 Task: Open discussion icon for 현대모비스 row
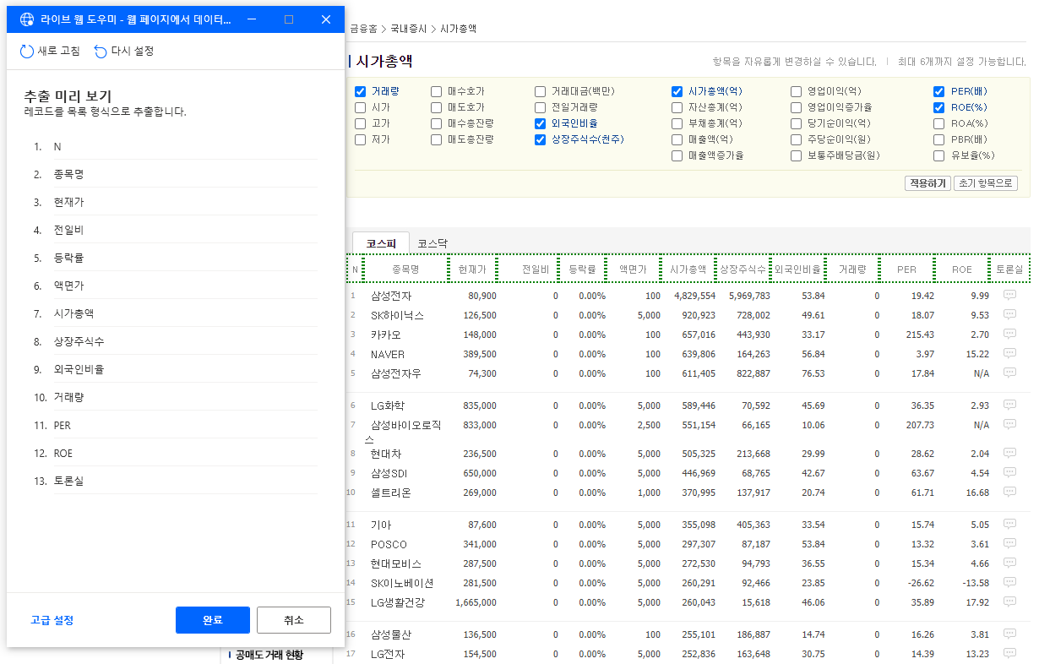click(1009, 563)
